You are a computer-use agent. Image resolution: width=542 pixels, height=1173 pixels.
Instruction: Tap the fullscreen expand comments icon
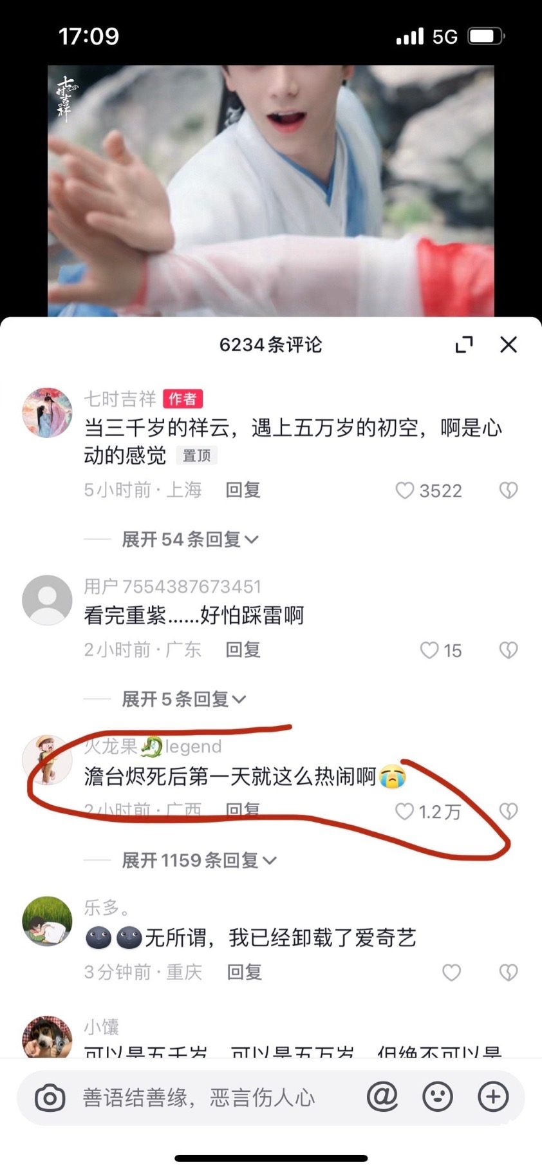point(464,345)
